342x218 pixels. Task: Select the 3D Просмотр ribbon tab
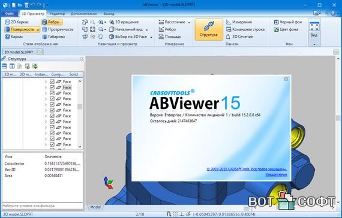33,14
